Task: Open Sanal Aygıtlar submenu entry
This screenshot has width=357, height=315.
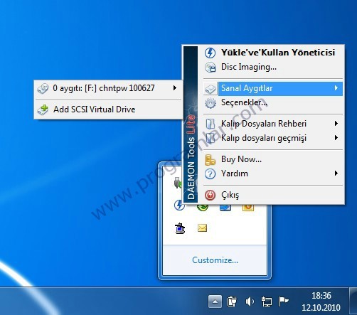Action: pos(273,88)
